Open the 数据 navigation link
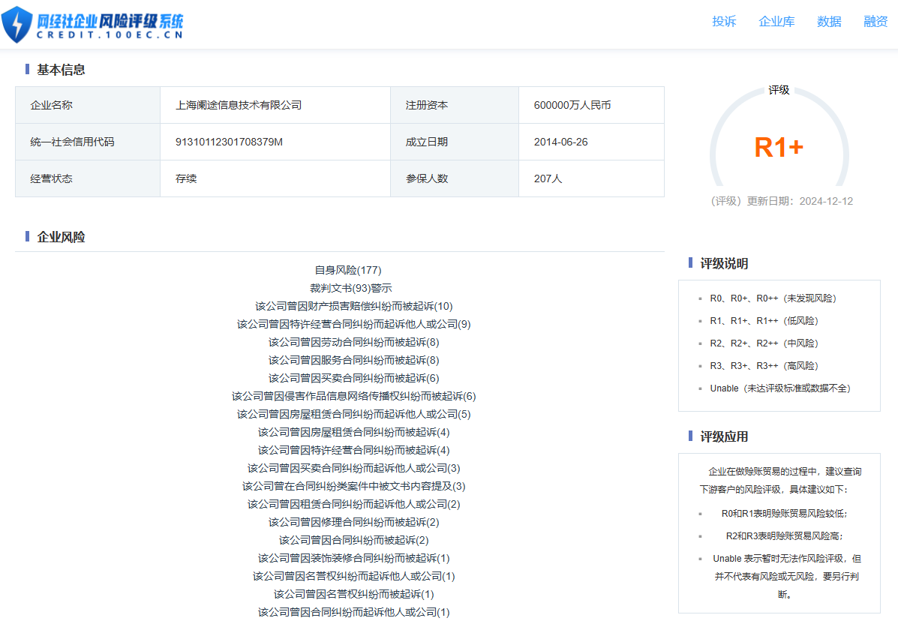898x624 pixels. pyautogui.click(x=829, y=22)
